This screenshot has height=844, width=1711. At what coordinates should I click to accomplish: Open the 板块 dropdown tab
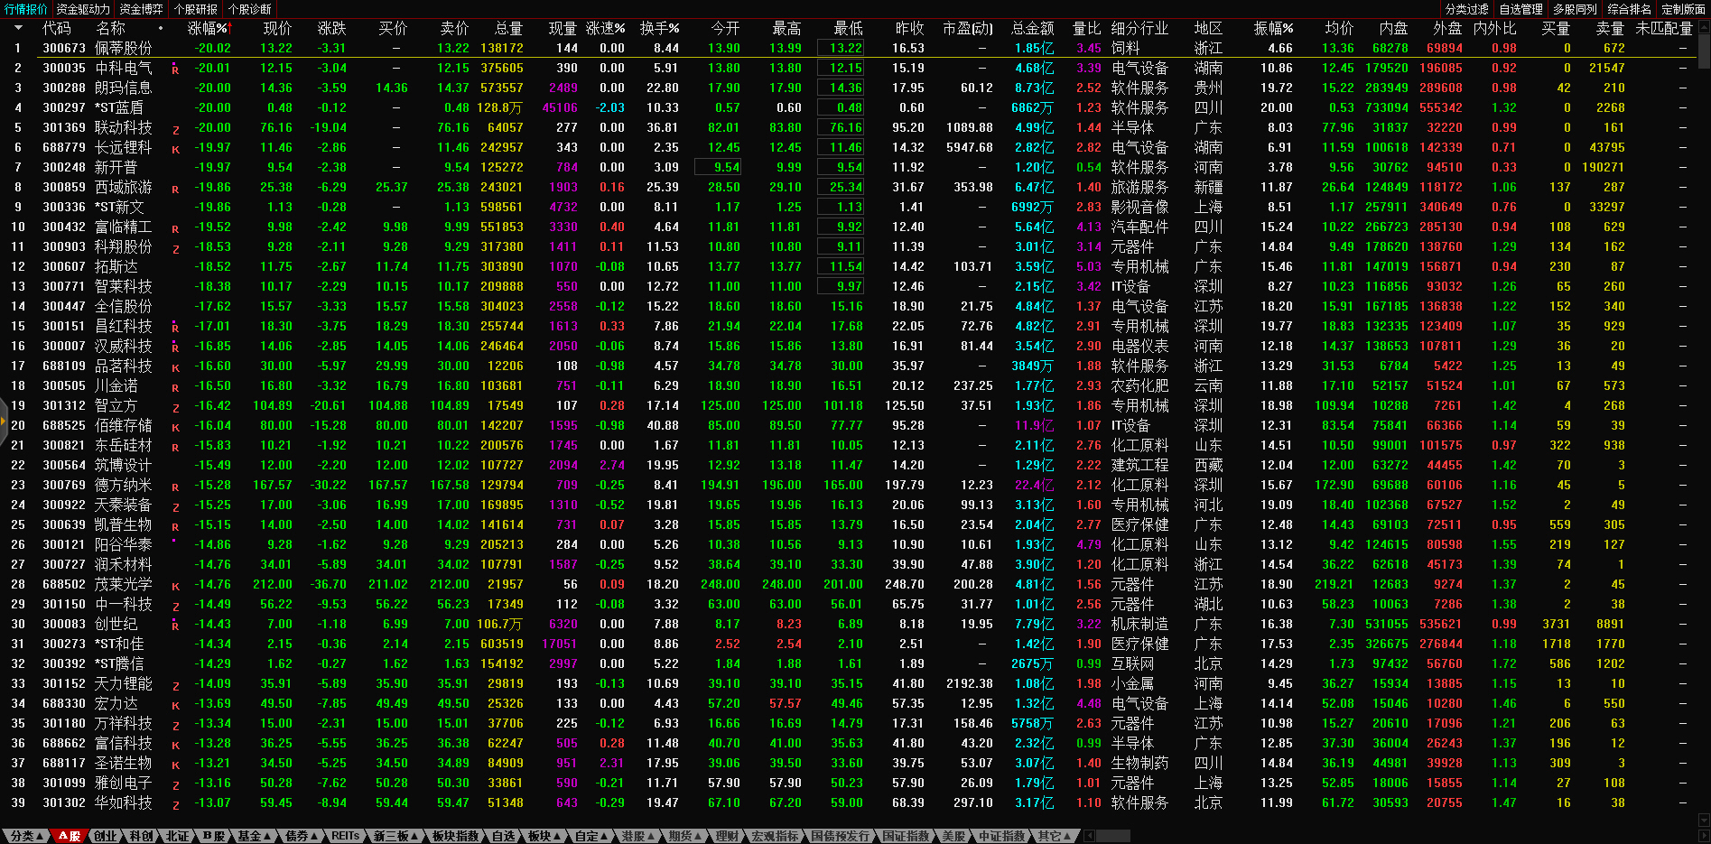pos(544,836)
